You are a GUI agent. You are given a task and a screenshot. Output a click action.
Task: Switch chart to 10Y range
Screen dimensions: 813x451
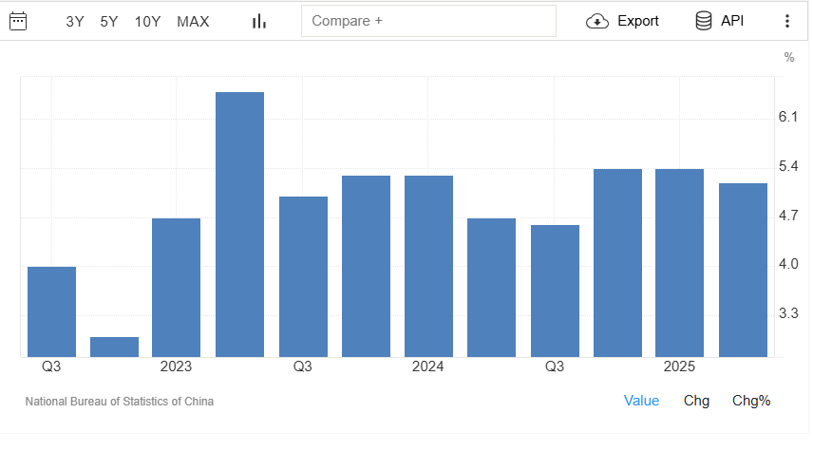coord(147,21)
